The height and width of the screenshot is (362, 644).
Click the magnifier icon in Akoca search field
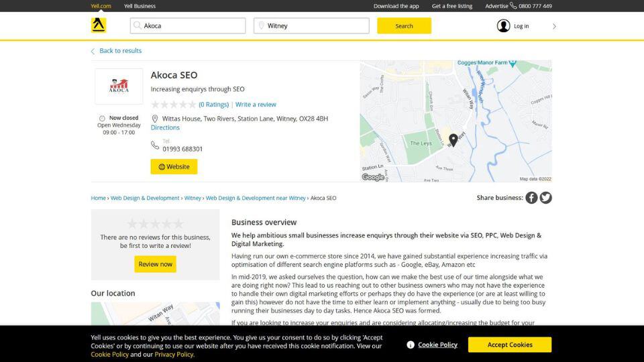[138, 25]
